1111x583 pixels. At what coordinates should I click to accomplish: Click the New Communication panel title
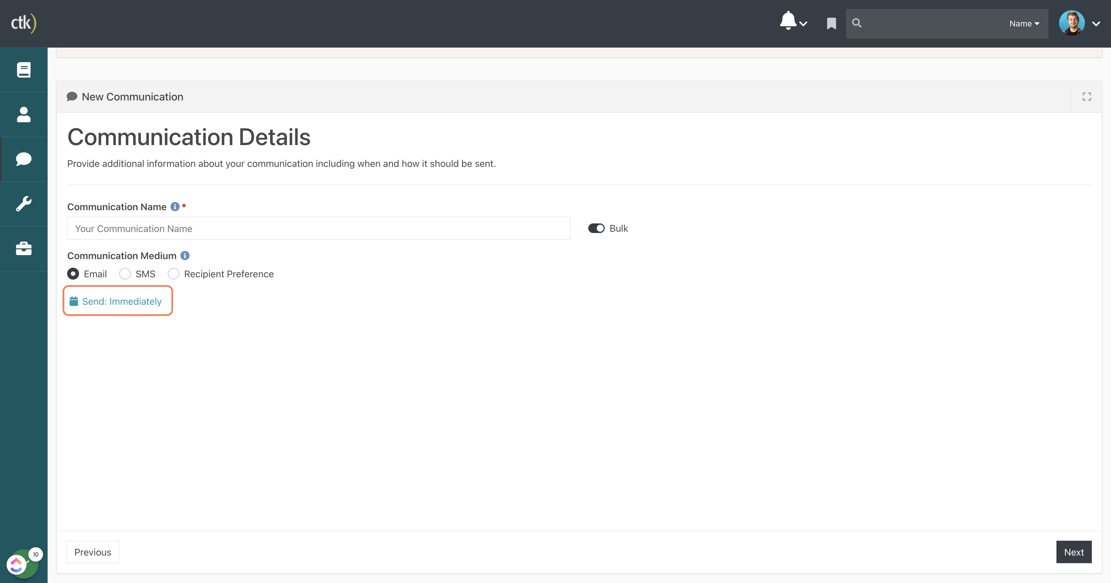pos(132,97)
